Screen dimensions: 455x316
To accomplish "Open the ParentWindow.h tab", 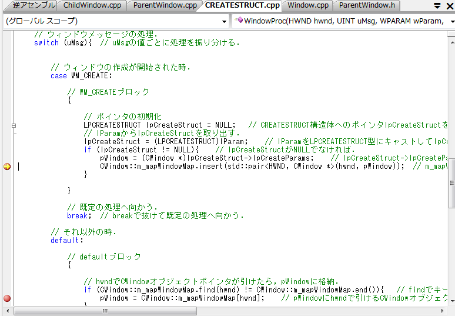I will tap(367, 5).
